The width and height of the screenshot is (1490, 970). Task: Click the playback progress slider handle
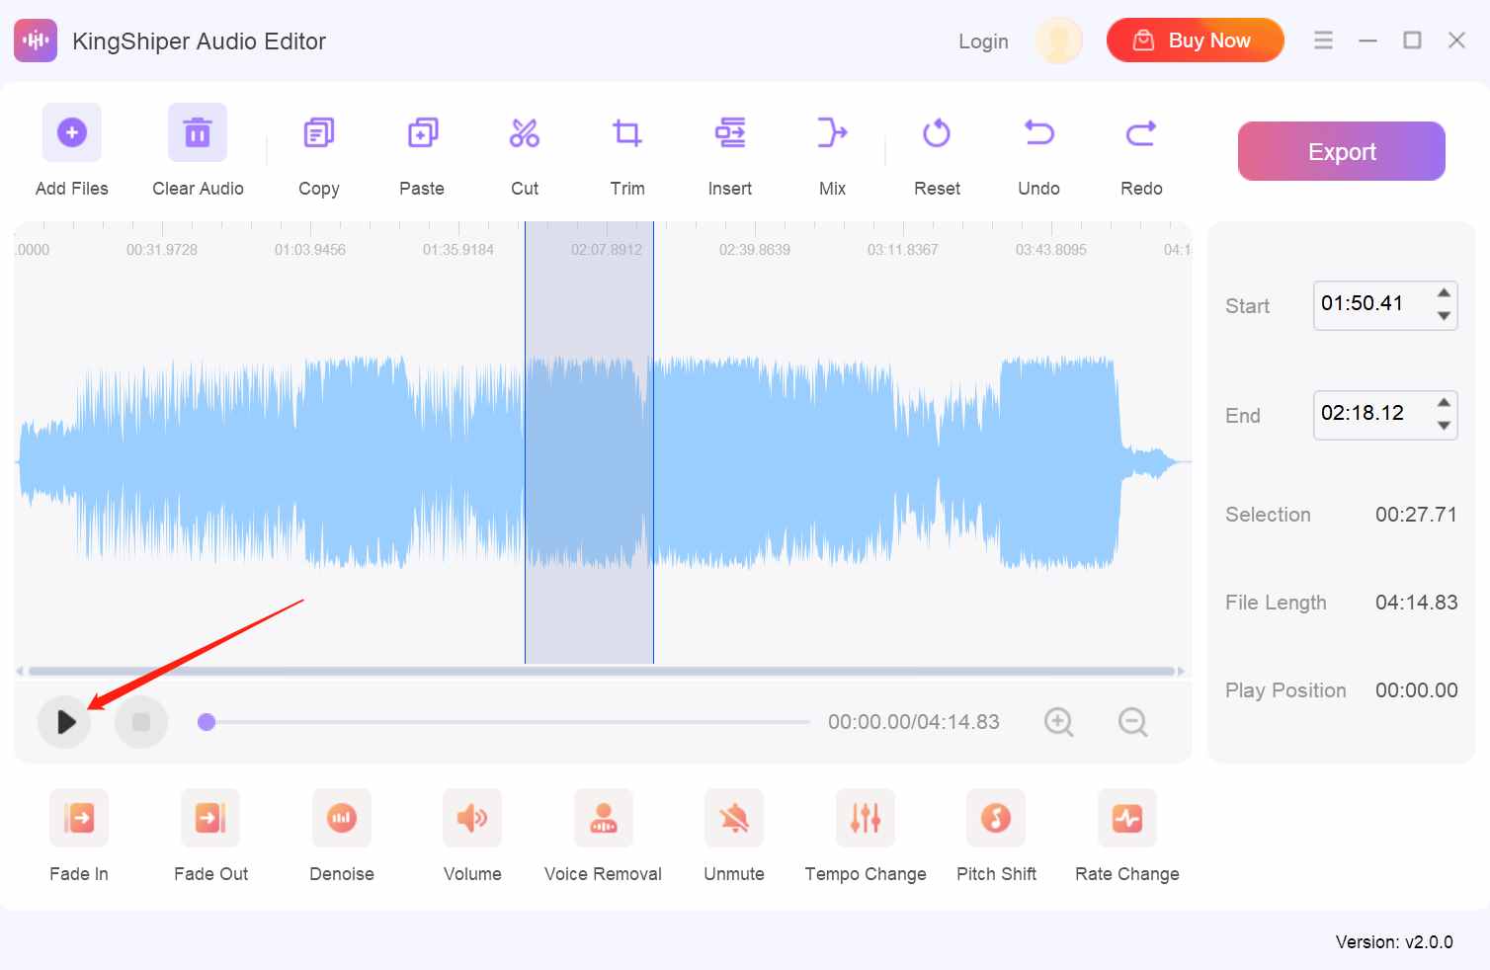(x=207, y=722)
